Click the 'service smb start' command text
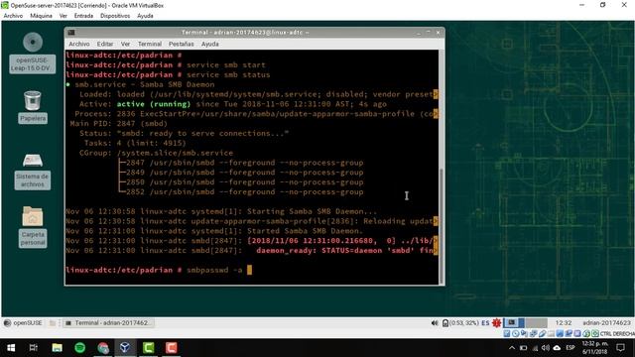Screen dimensions: 635x357 point(226,64)
